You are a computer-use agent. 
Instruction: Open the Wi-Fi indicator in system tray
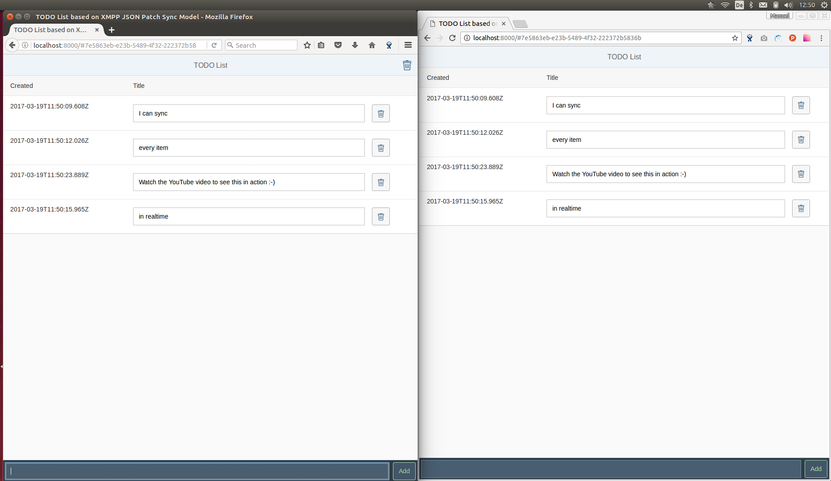tap(725, 5)
